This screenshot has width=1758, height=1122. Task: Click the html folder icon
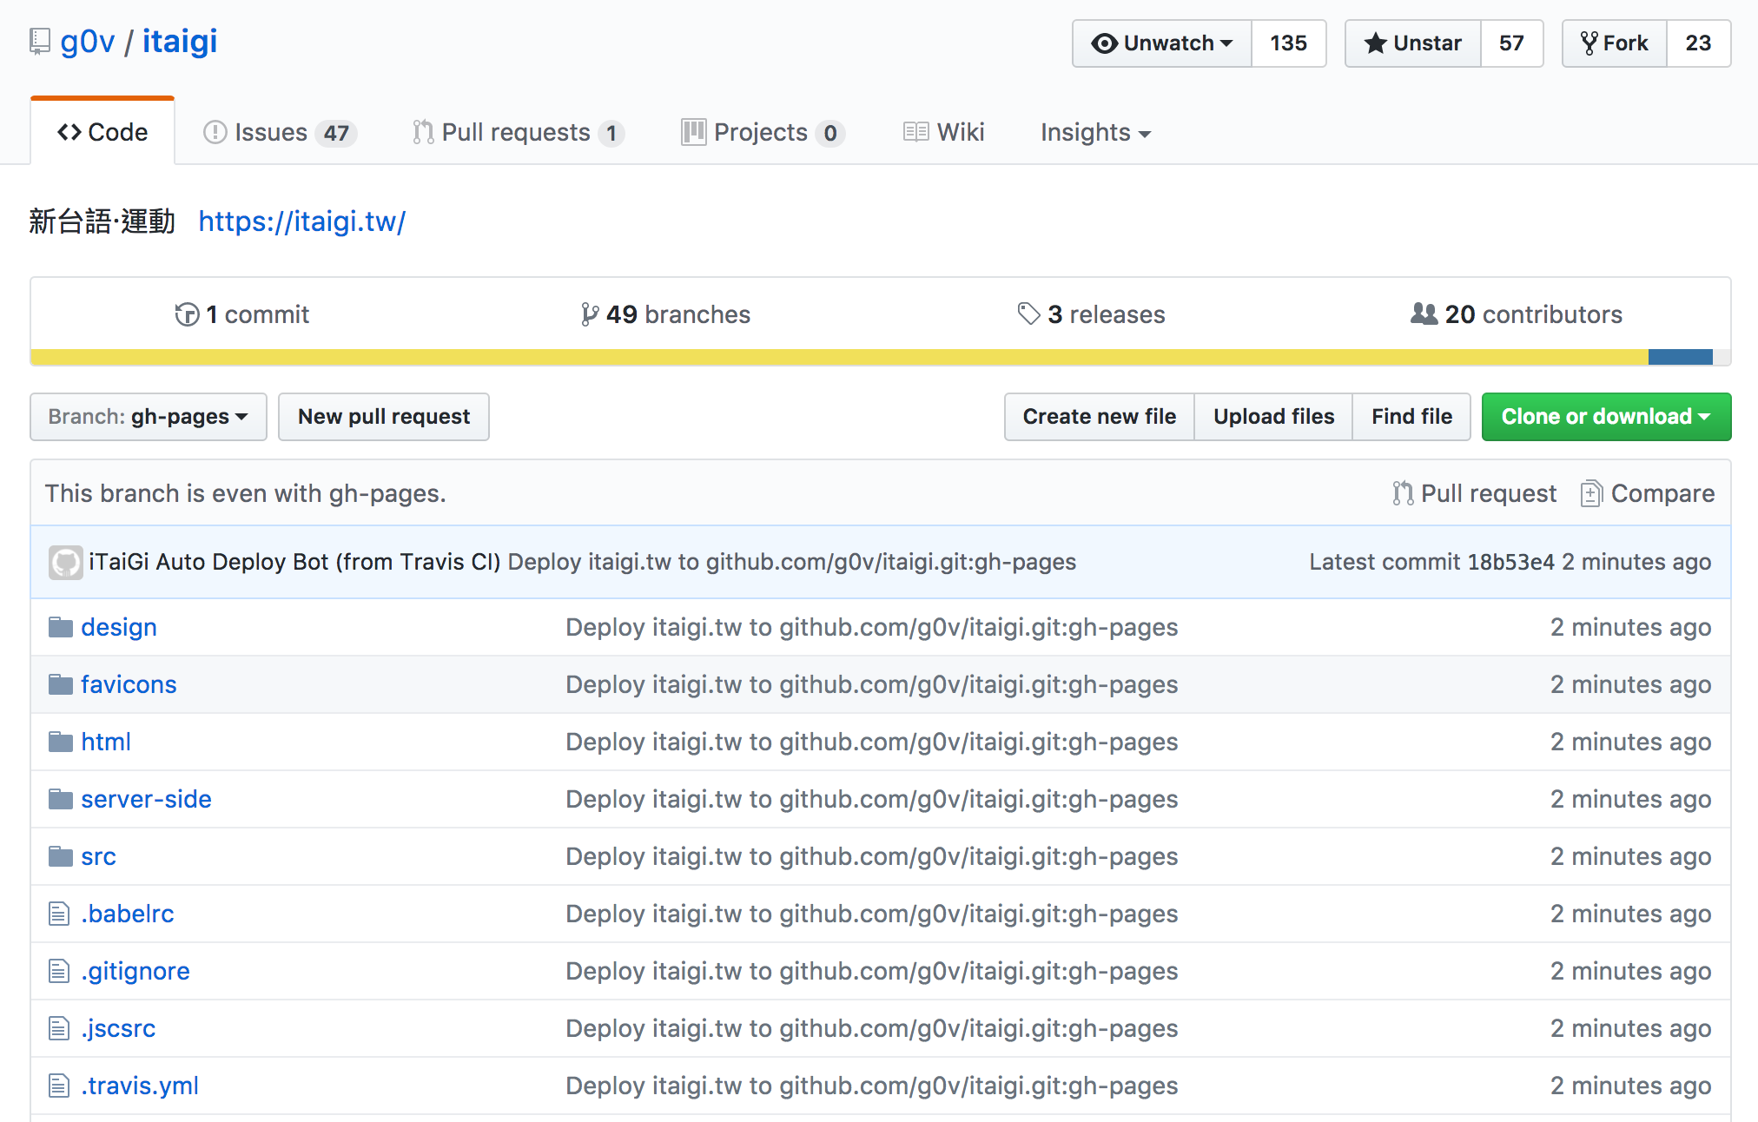coord(61,742)
